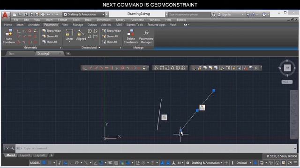Switch to the Start file tab

[x=11, y=54]
